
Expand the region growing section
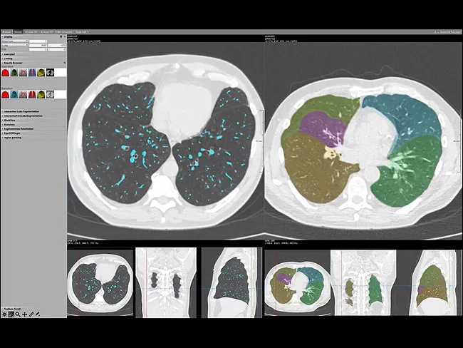[x=14, y=137]
